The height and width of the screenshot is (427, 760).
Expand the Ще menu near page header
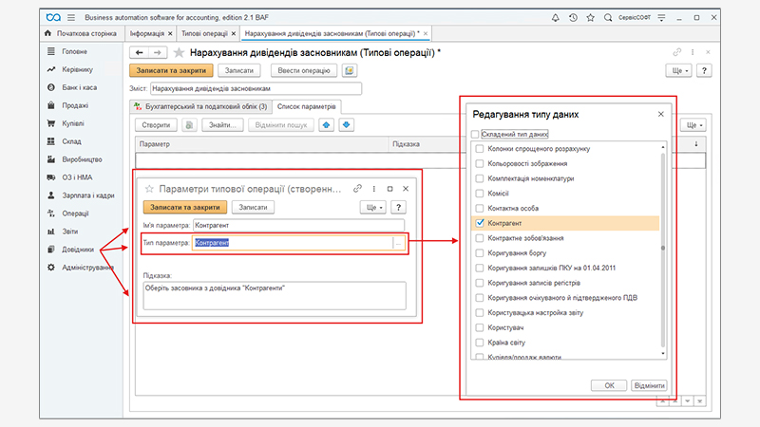point(679,70)
